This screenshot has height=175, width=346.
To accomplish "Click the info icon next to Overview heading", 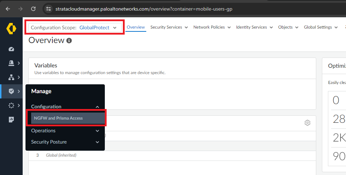I will click(69, 41).
